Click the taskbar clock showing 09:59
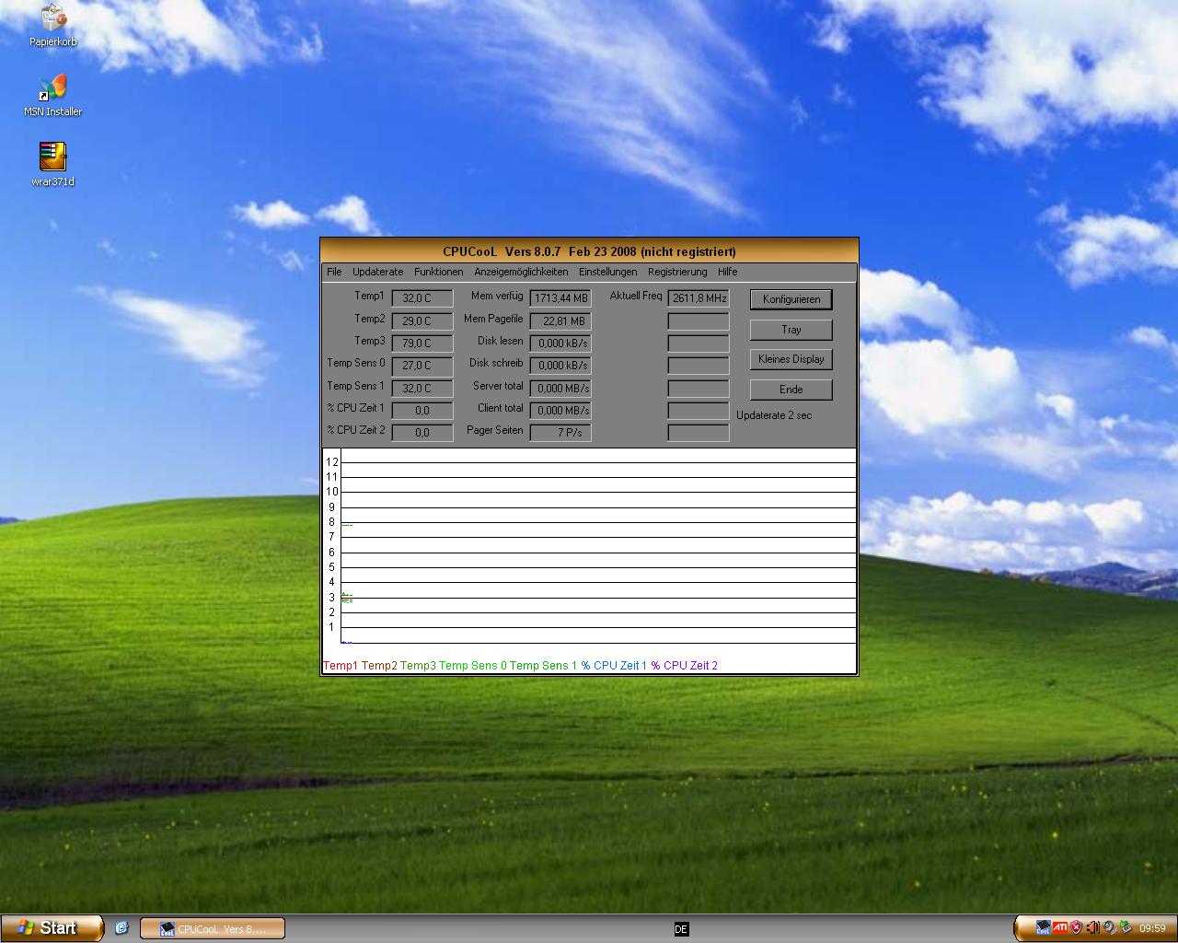1178x943 pixels. (1152, 928)
